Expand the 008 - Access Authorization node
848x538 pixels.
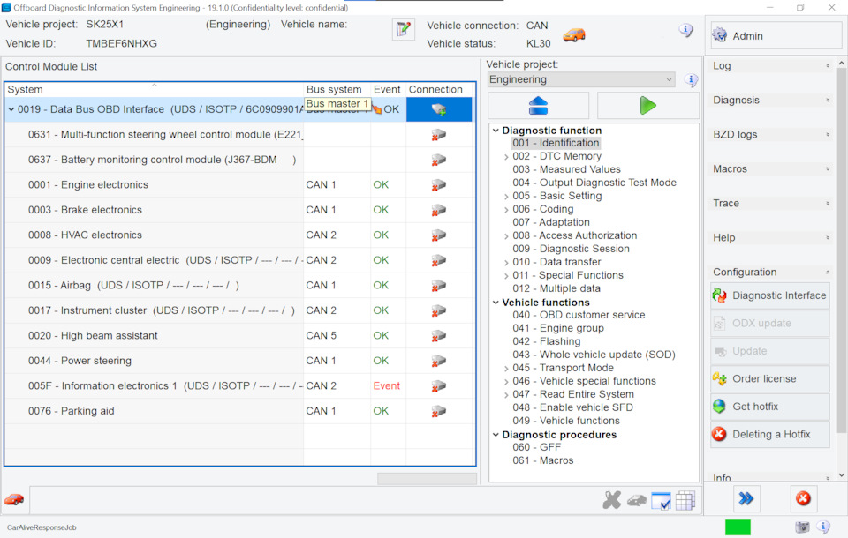click(x=506, y=236)
